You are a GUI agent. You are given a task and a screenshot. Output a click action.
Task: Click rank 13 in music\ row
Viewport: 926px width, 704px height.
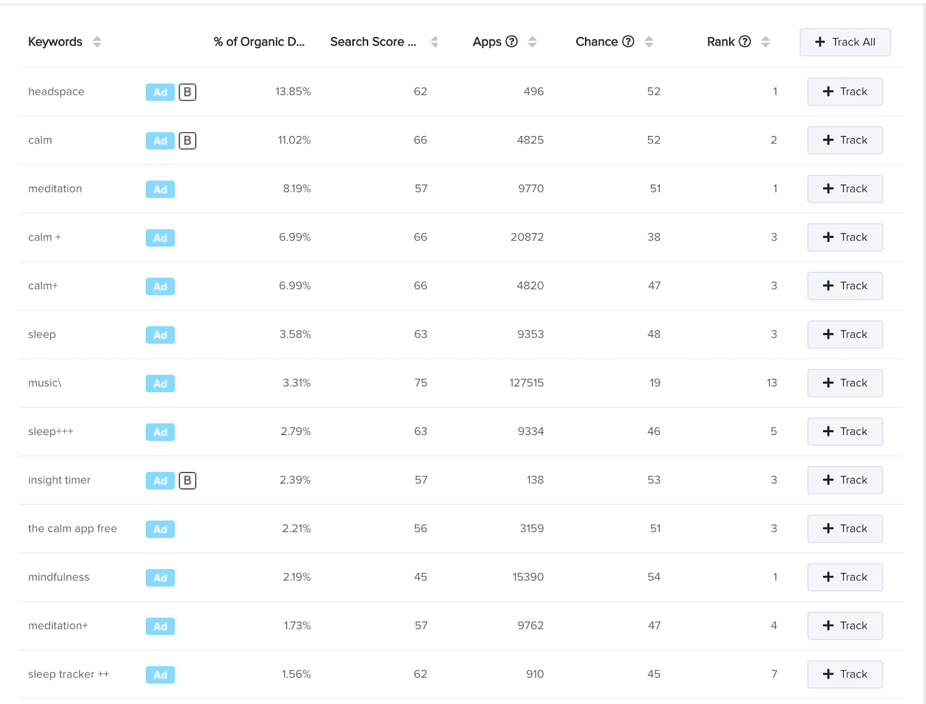(x=771, y=383)
